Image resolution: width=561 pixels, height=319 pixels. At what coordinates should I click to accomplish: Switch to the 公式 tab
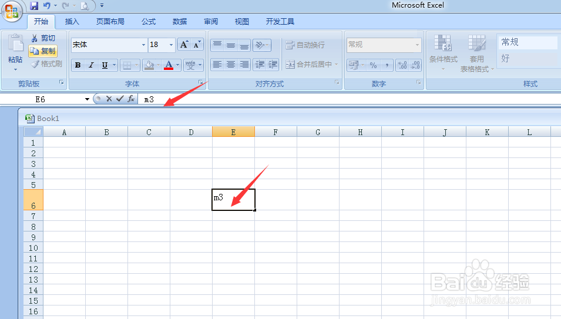tap(149, 22)
